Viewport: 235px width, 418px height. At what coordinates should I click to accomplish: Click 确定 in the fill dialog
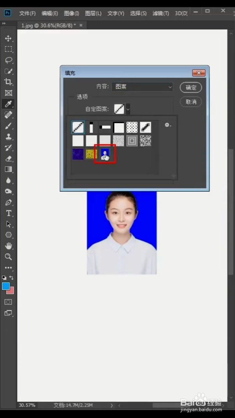191,88
